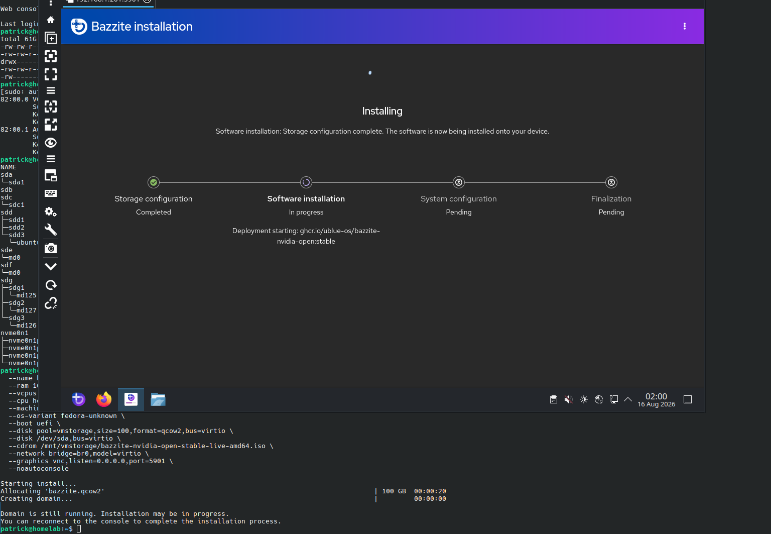Image resolution: width=771 pixels, height=534 pixels.
Task: Open the hamburger menu below the eye icon
Action: (x=51, y=159)
